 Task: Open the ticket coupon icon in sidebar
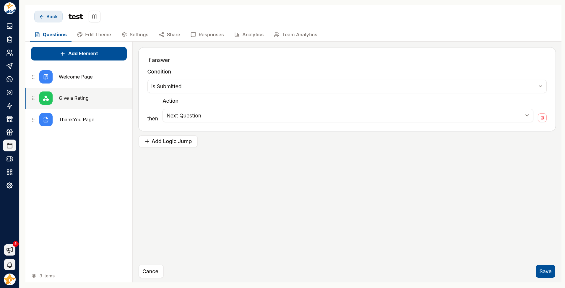coord(9,159)
